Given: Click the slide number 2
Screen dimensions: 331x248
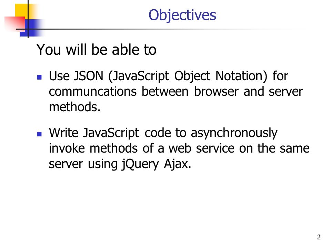Looking at the screenshot, I should point(319,237).
